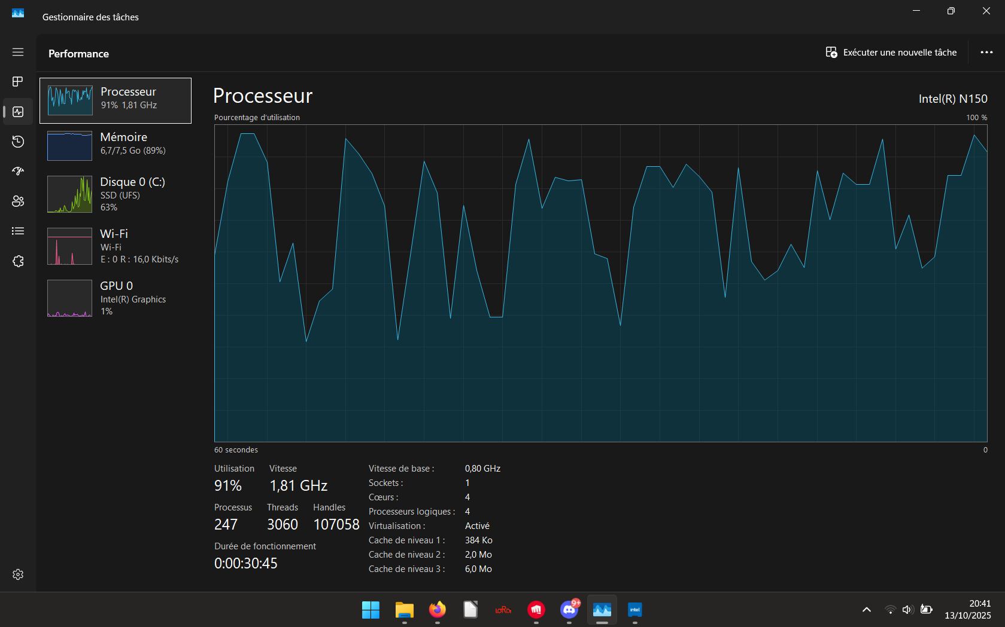This screenshot has width=1005, height=627.
Task: Open Firefox from the taskbar
Action: 438,610
